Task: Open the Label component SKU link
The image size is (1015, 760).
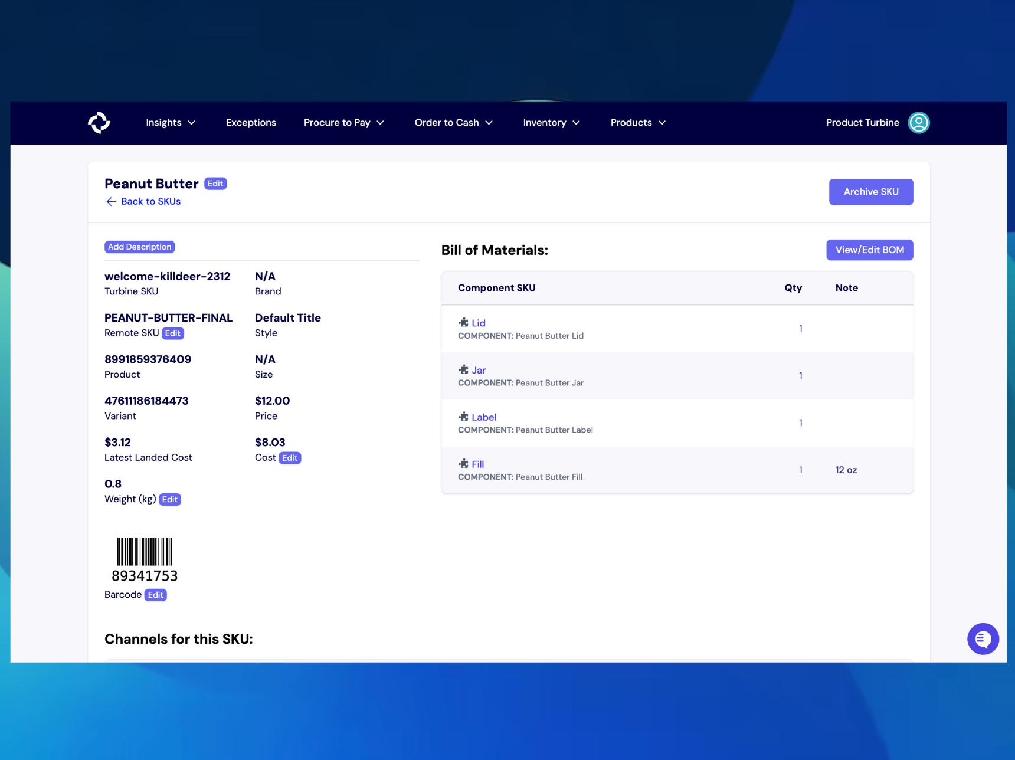Action: [x=484, y=417]
